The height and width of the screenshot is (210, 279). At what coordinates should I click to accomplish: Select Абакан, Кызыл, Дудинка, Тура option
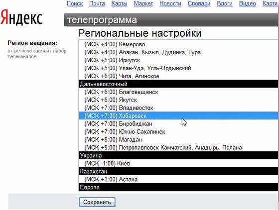178,52
